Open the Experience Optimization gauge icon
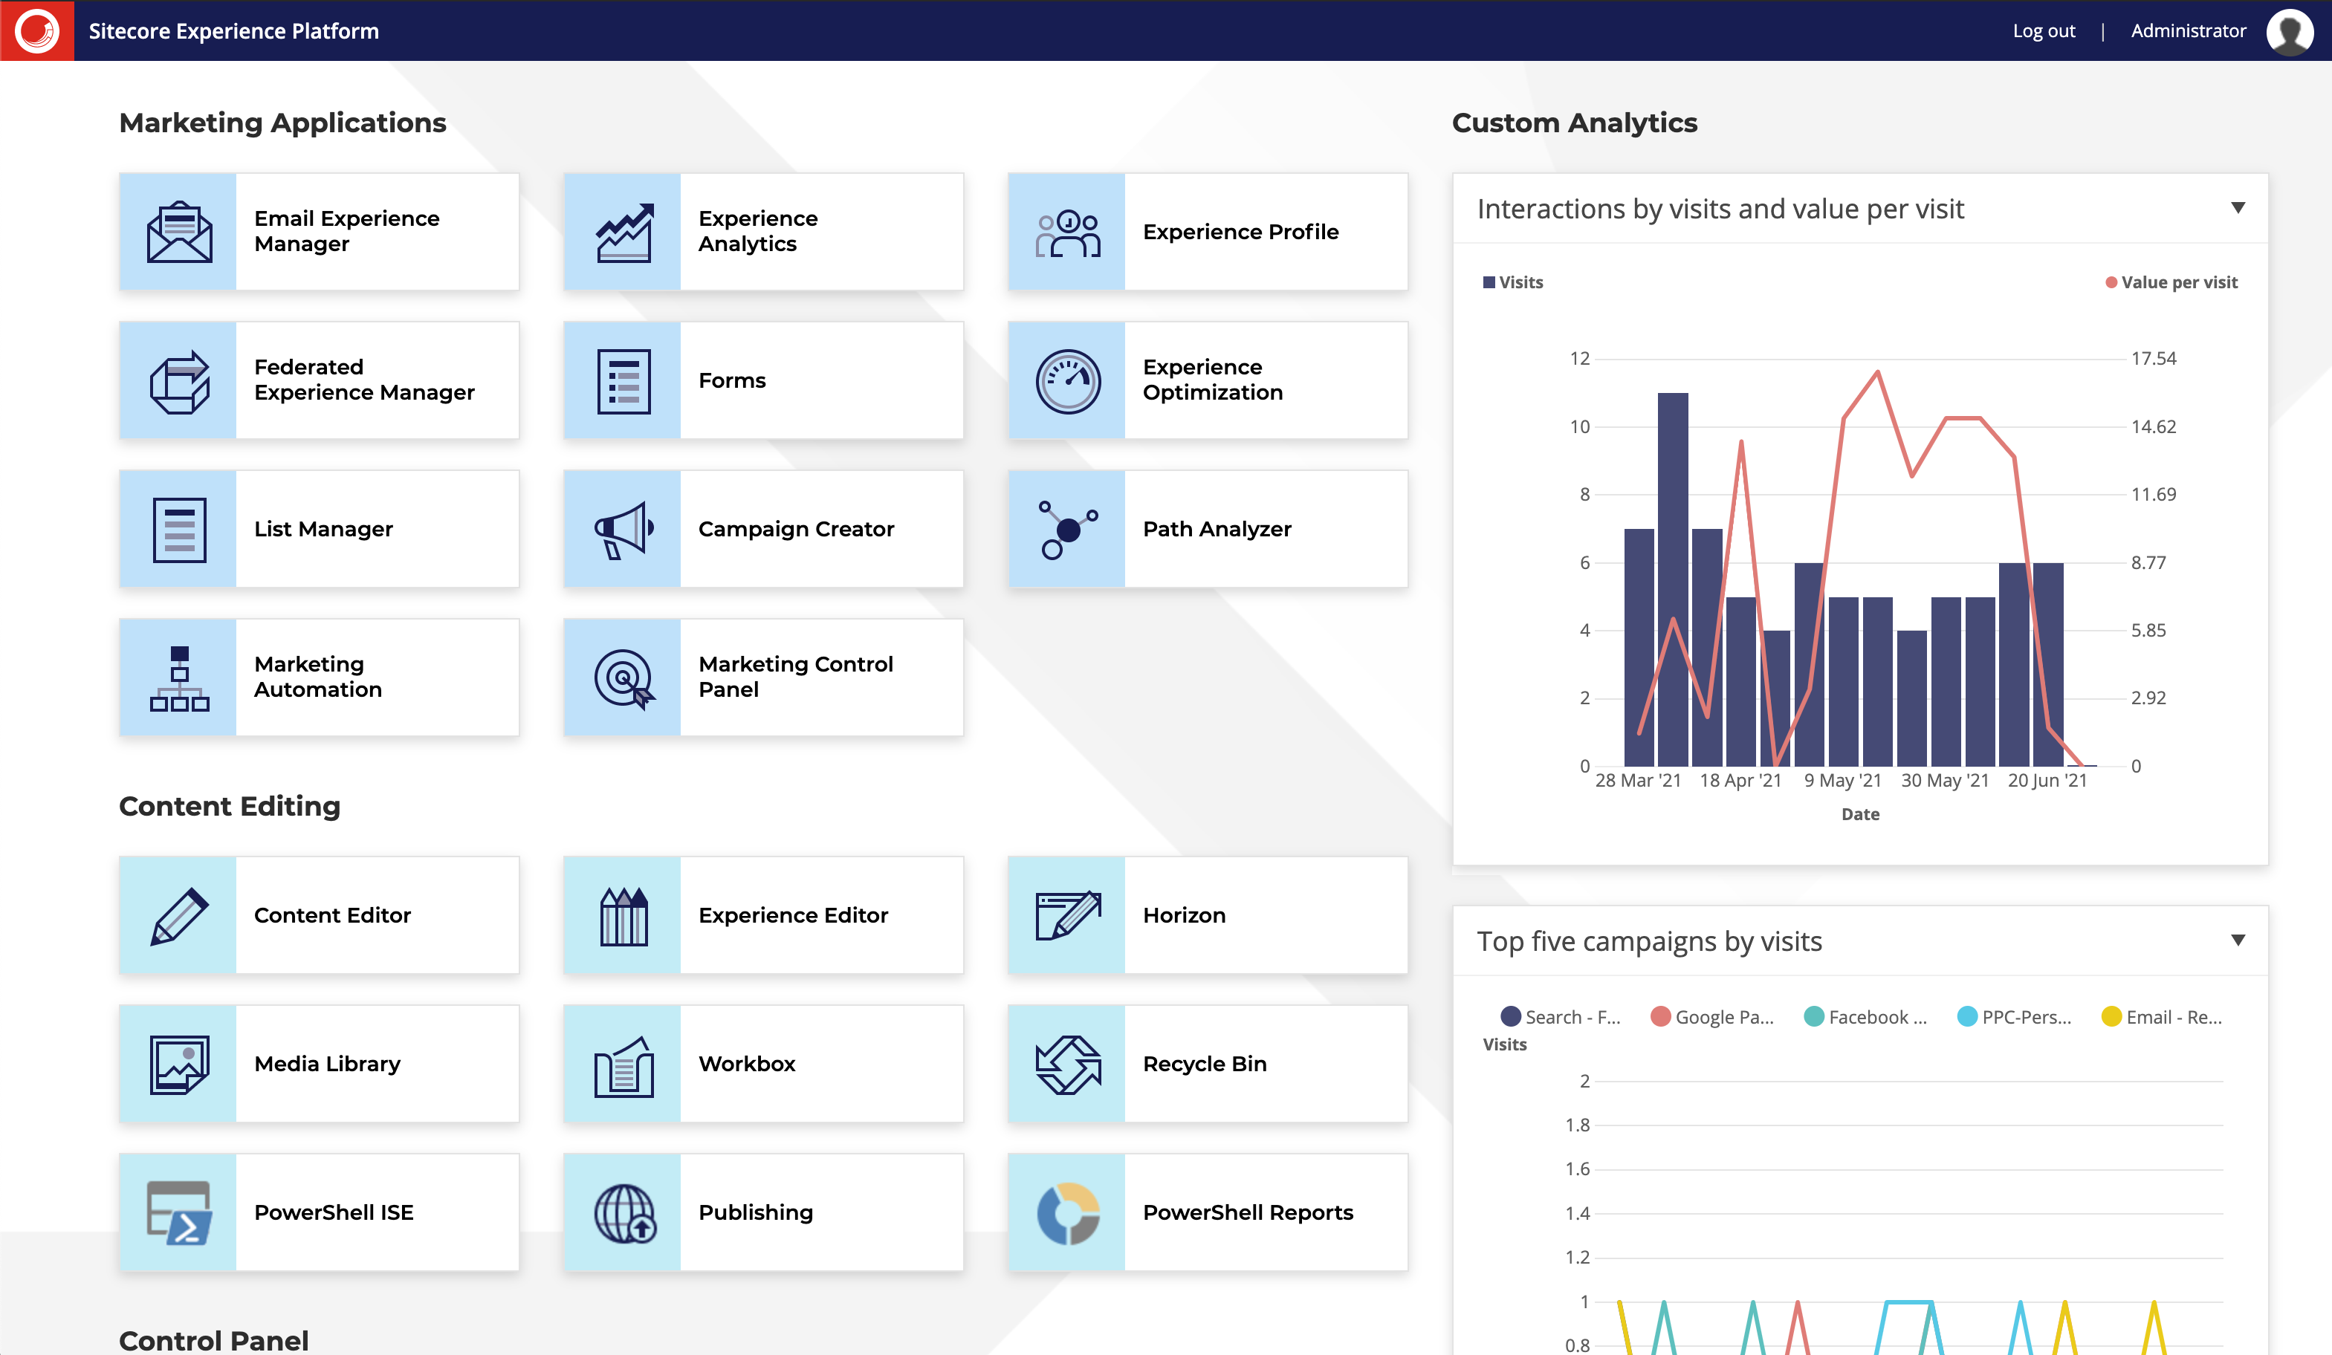The width and height of the screenshot is (2332, 1355). click(1067, 380)
